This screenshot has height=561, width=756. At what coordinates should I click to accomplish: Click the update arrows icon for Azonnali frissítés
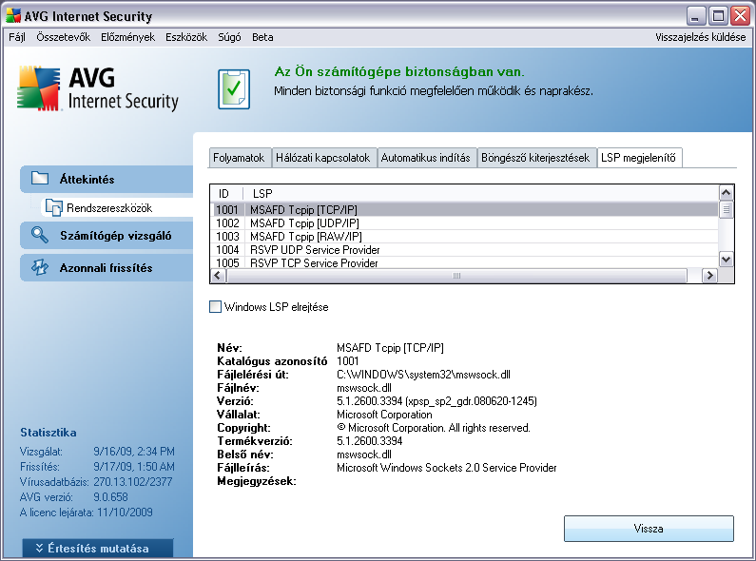pyautogui.click(x=40, y=267)
